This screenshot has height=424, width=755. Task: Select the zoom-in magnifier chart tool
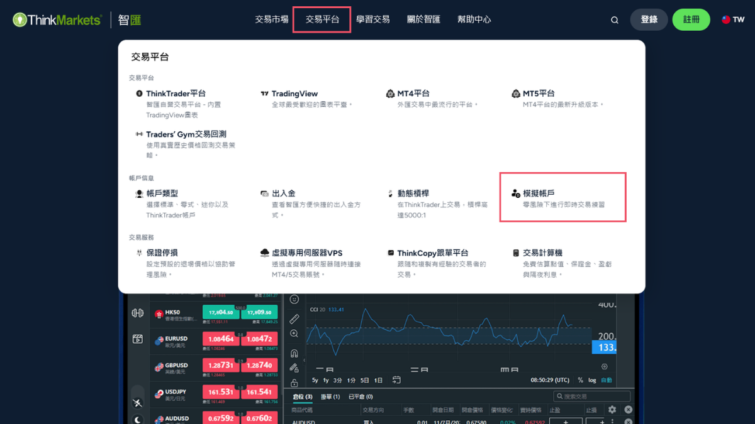(294, 334)
